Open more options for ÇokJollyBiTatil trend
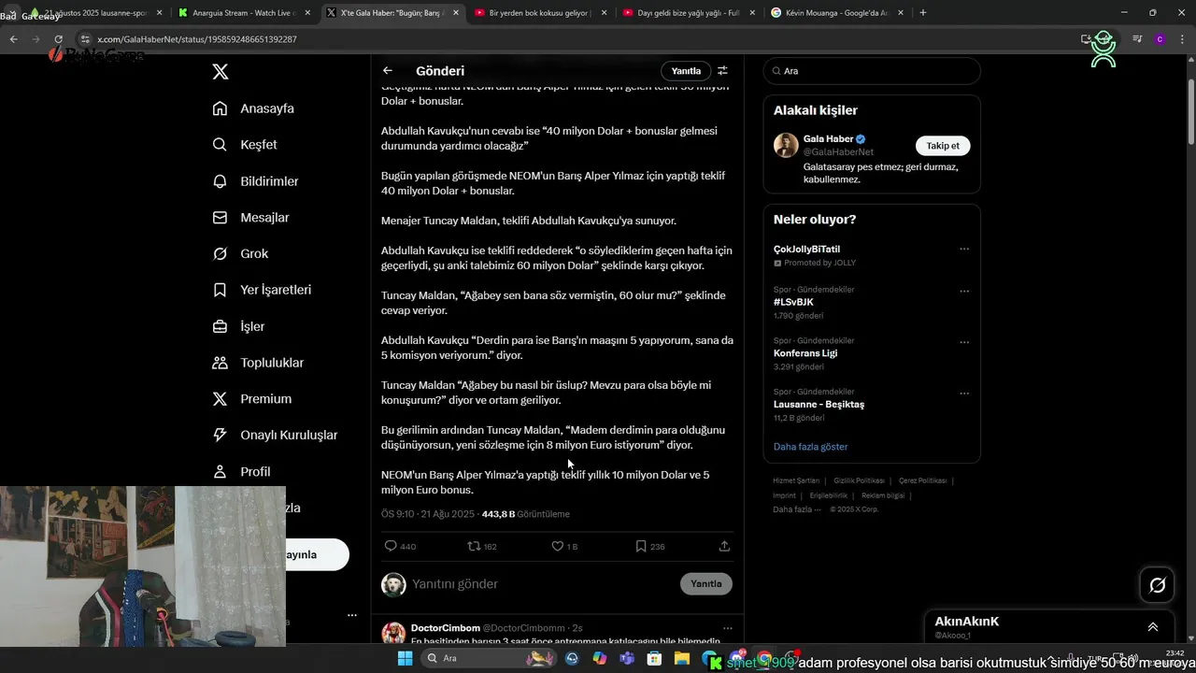The image size is (1196, 673). 964,250
